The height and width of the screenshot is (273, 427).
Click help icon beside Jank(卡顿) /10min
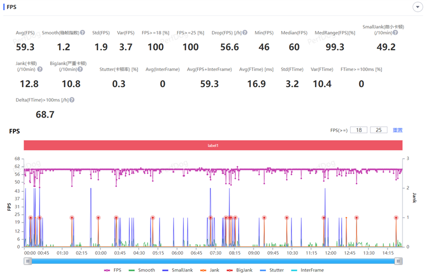[40, 69]
